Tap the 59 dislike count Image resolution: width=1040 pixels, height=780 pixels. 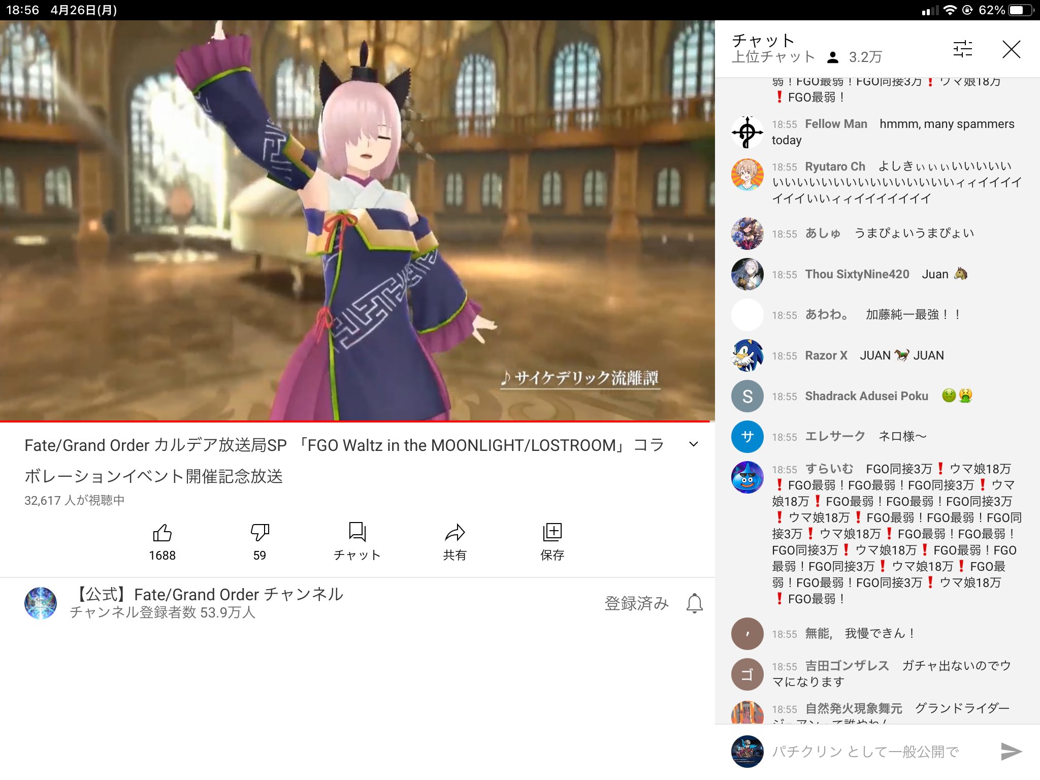(259, 555)
